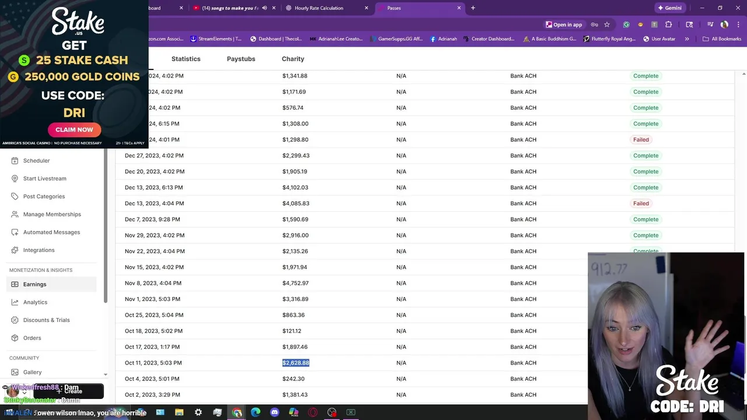Image resolution: width=747 pixels, height=420 pixels.
Task: Click the highlighted $2,628.88 amount
Action: pos(296,363)
